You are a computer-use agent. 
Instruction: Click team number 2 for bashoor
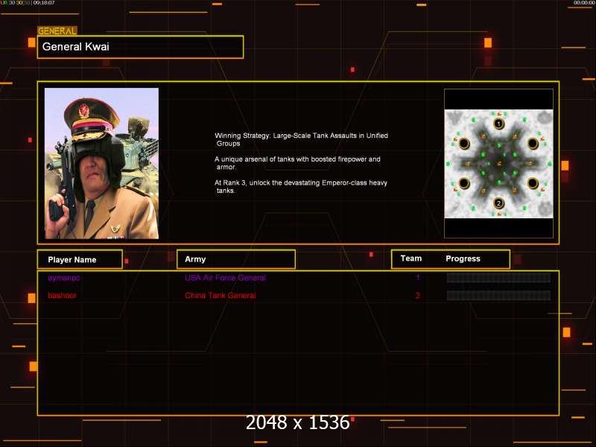point(418,295)
